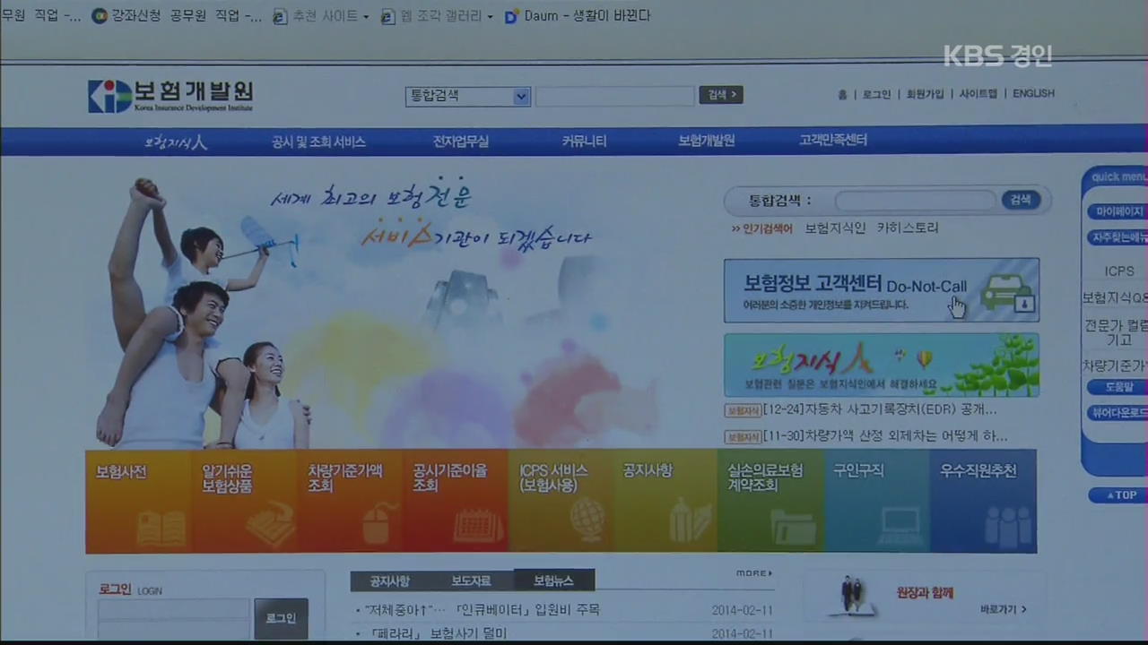This screenshot has height=645, width=1148.
Task: Click the more link for news
Action: pyautogui.click(x=754, y=573)
